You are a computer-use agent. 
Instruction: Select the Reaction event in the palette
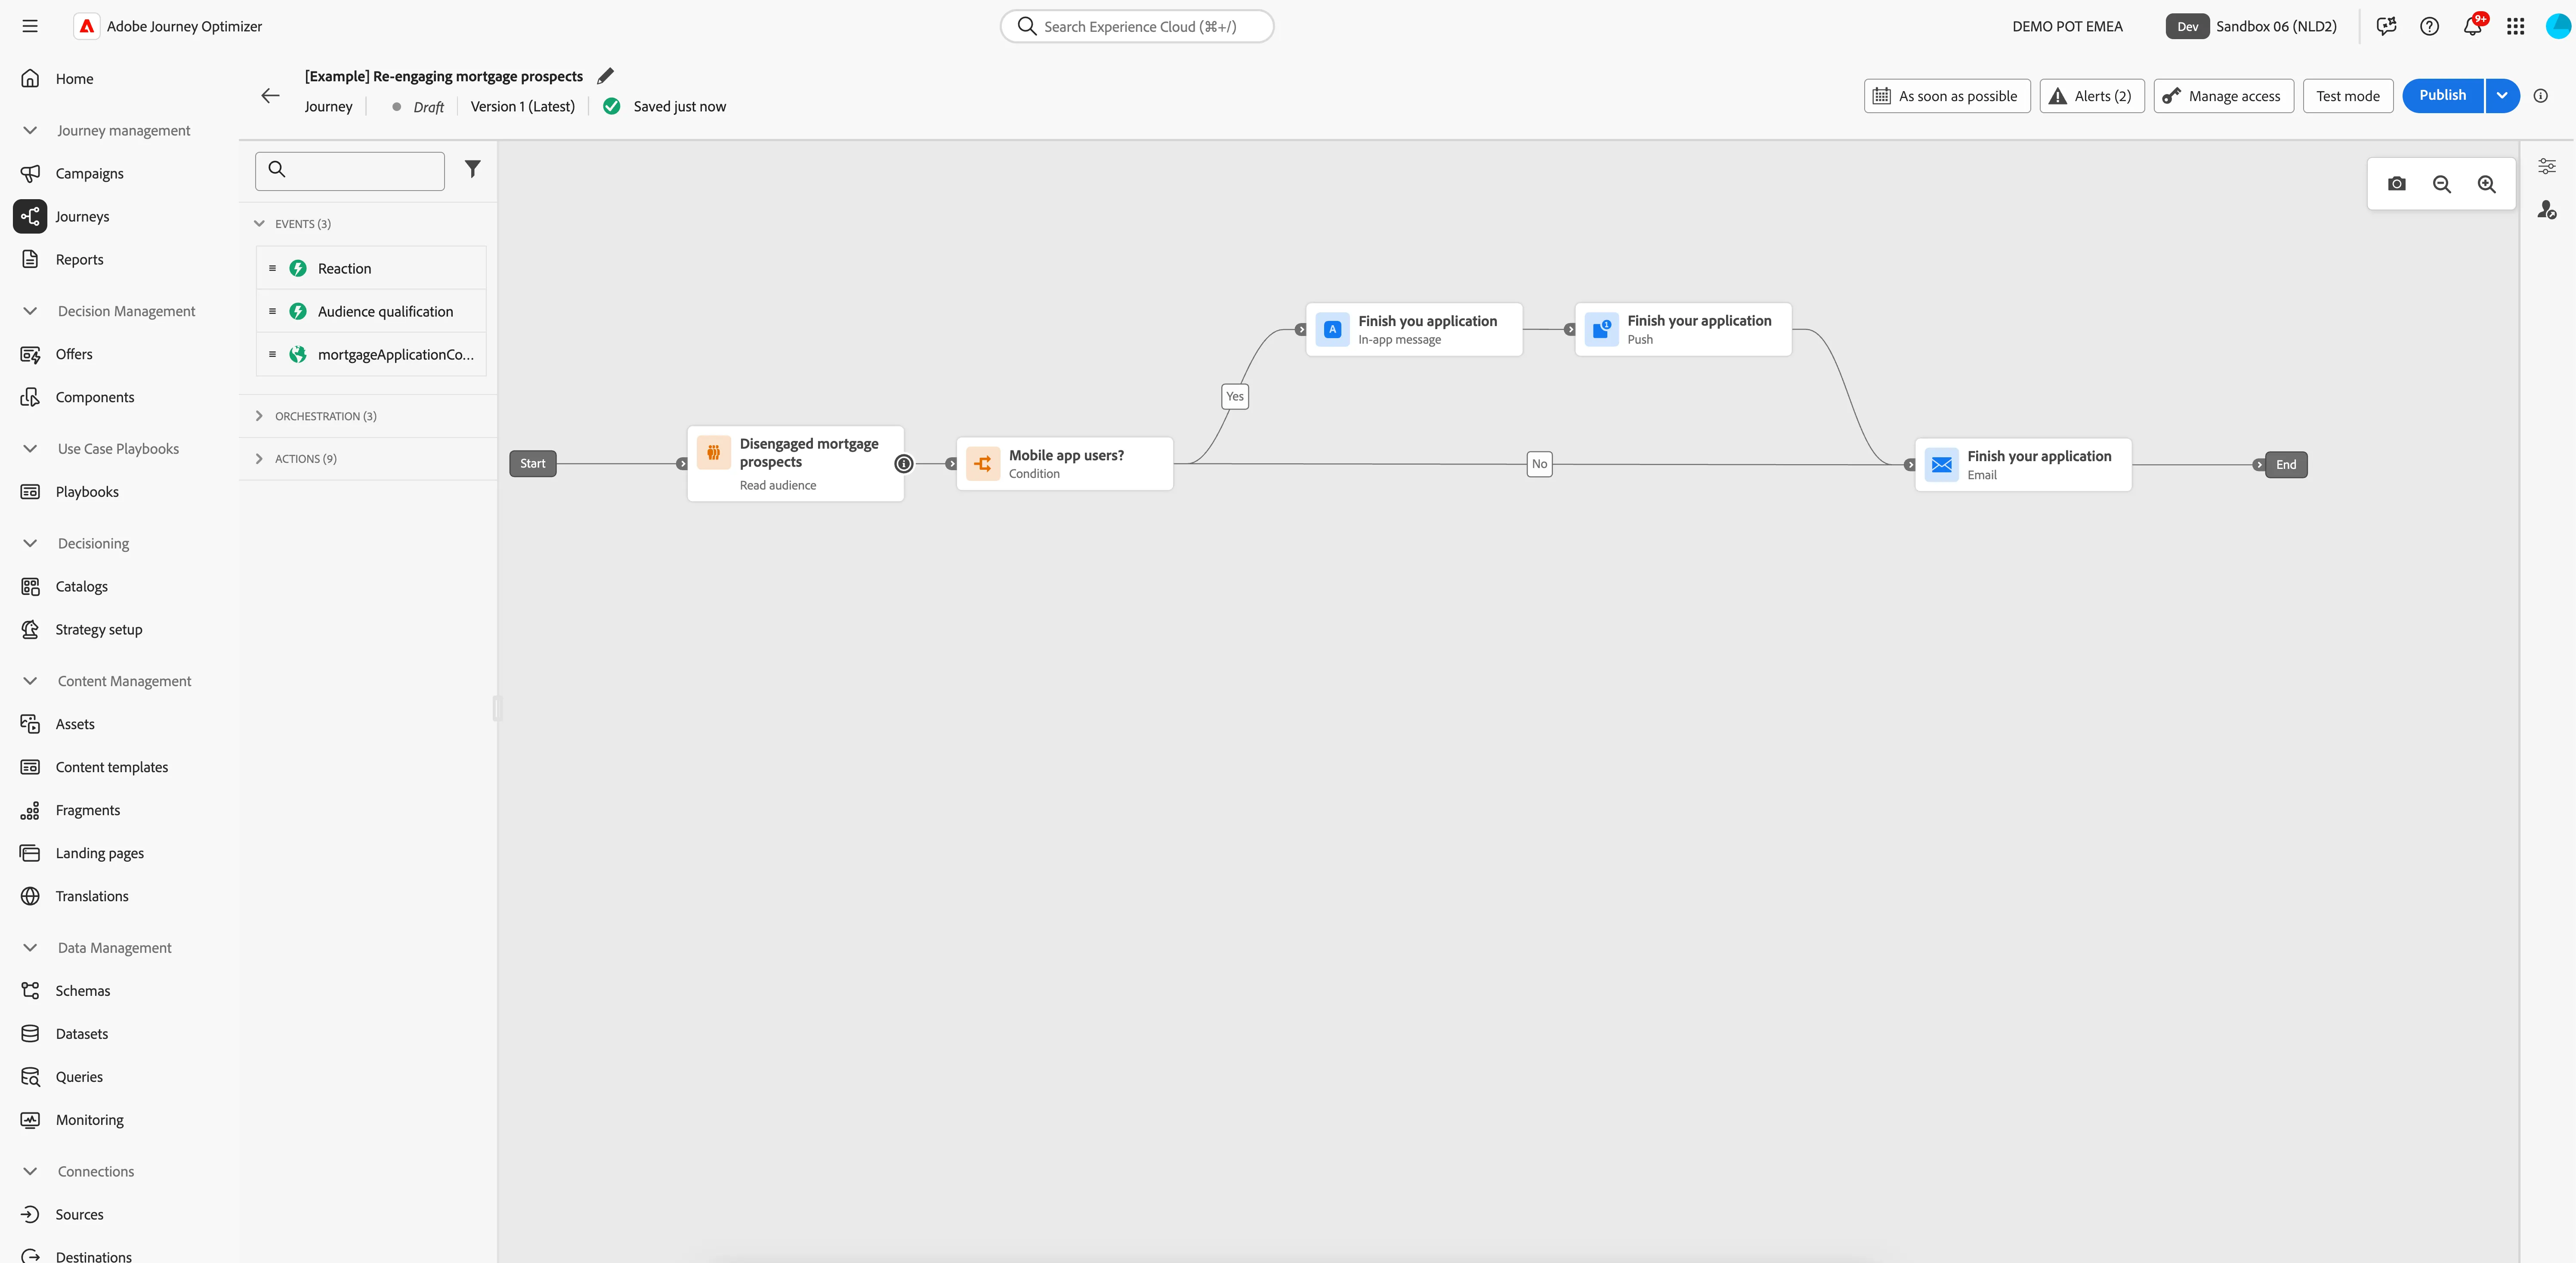371,269
